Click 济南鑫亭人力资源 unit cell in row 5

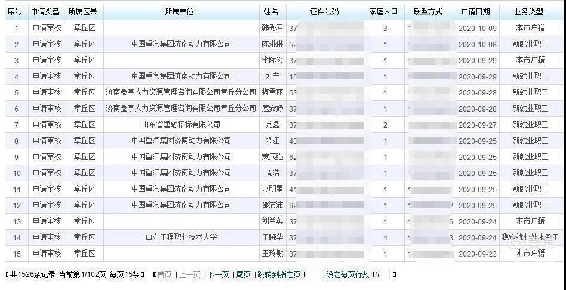[x=181, y=92]
